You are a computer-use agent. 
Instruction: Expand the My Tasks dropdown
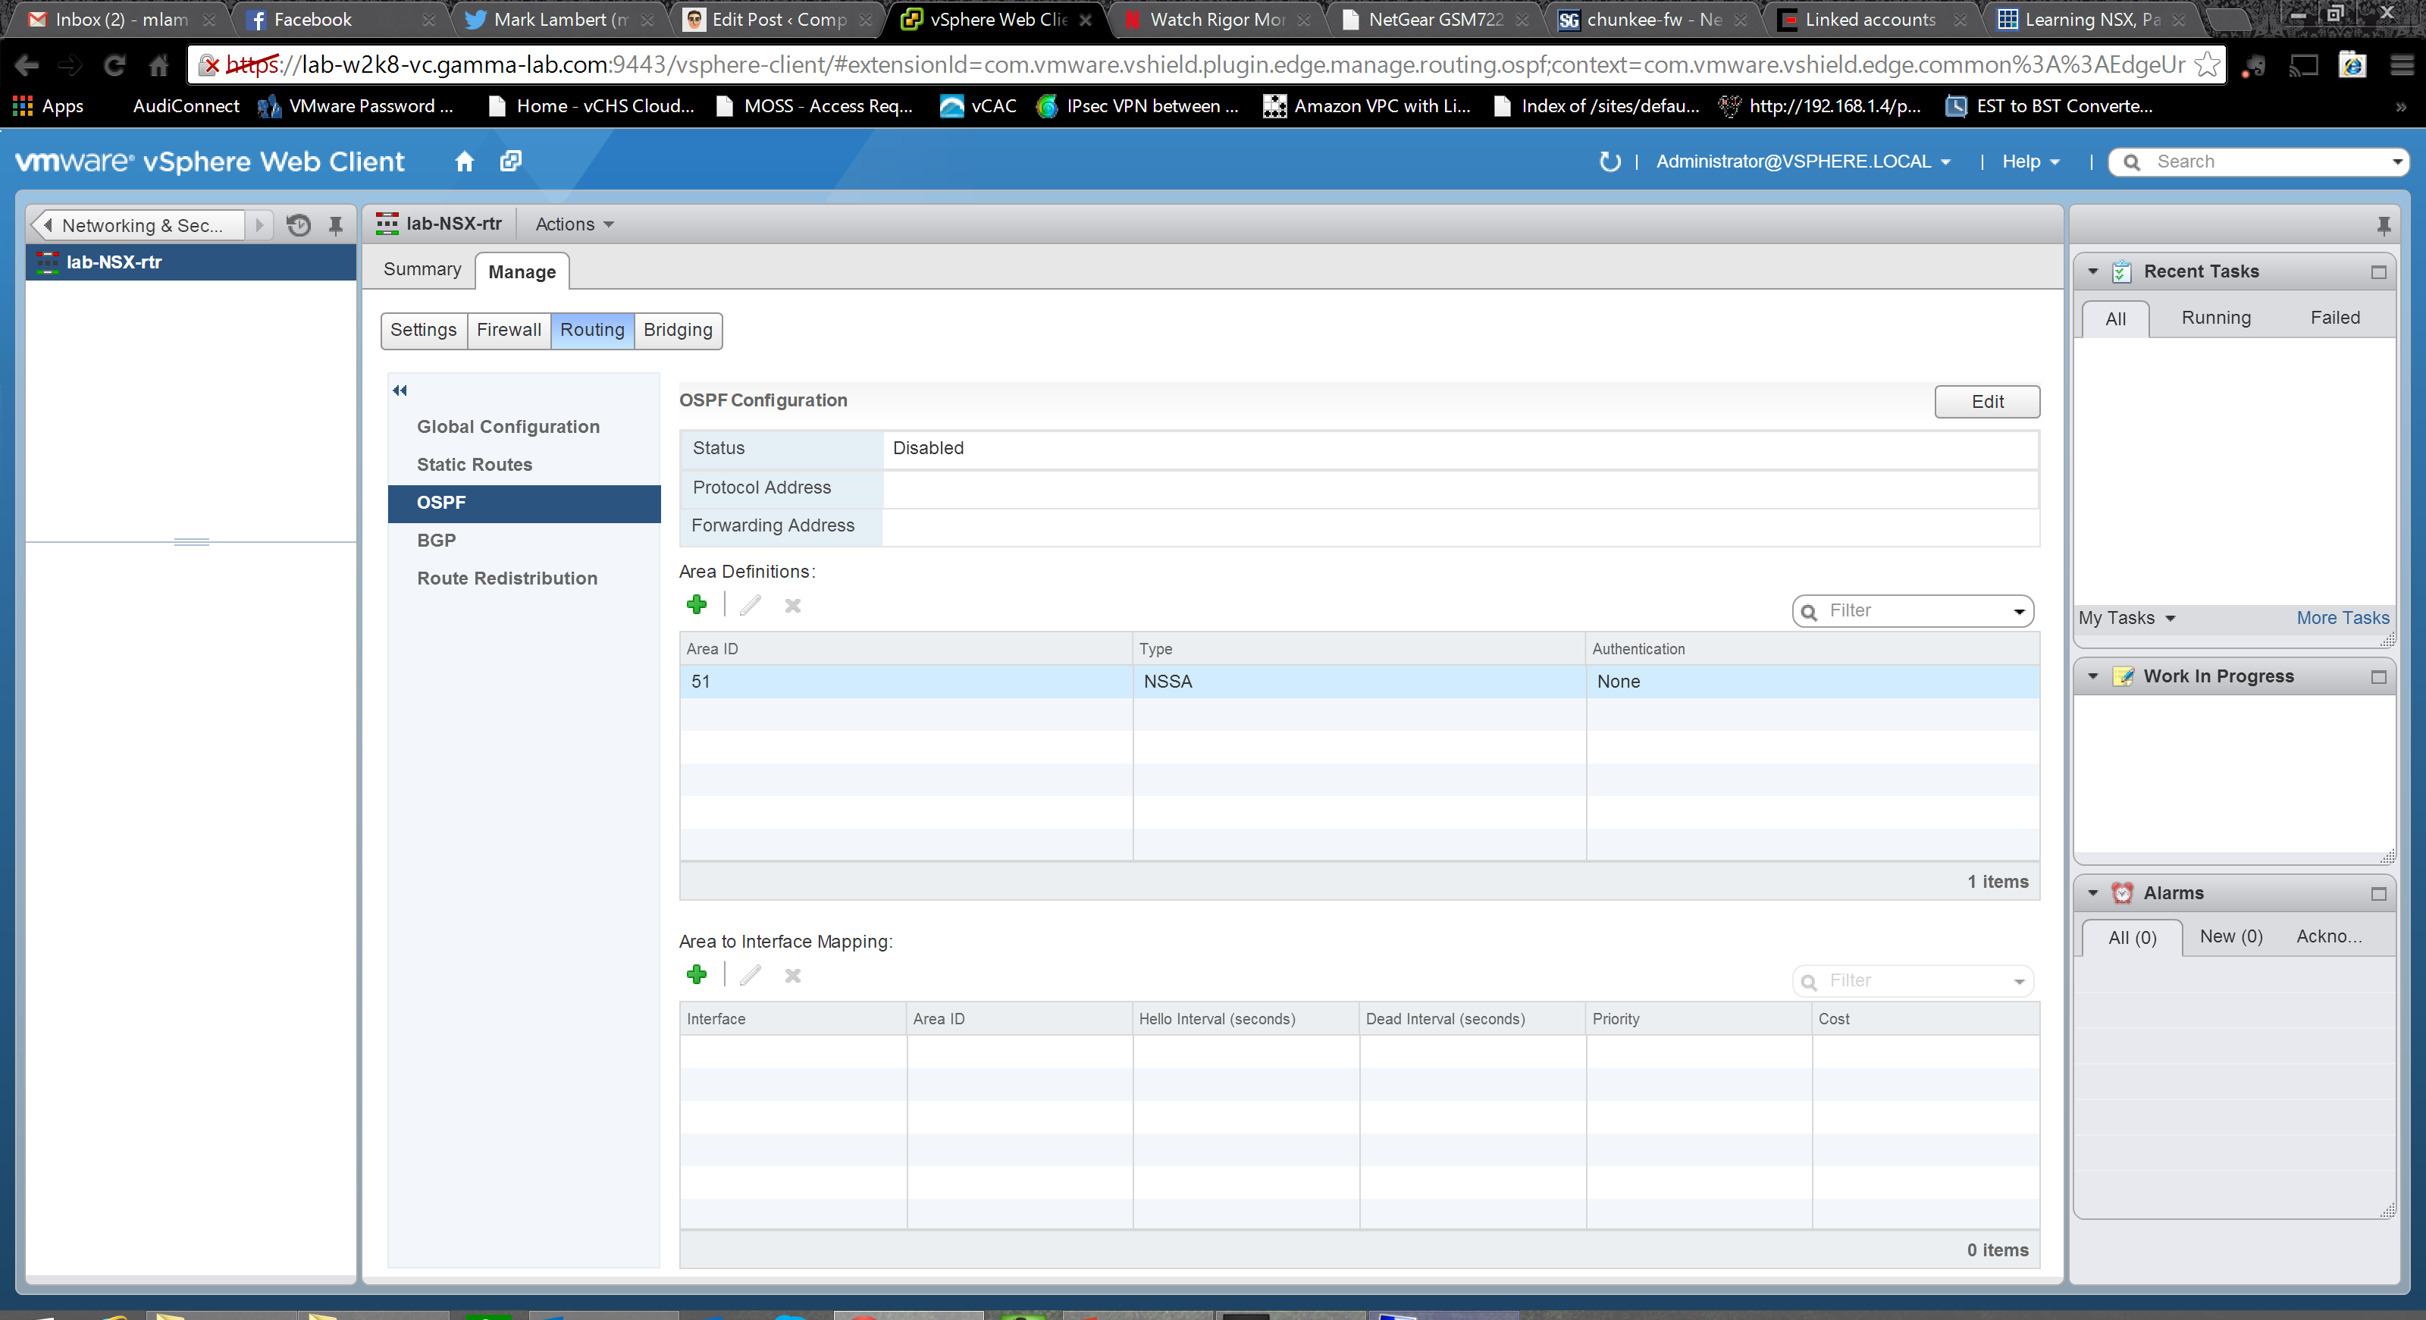click(x=2127, y=618)
